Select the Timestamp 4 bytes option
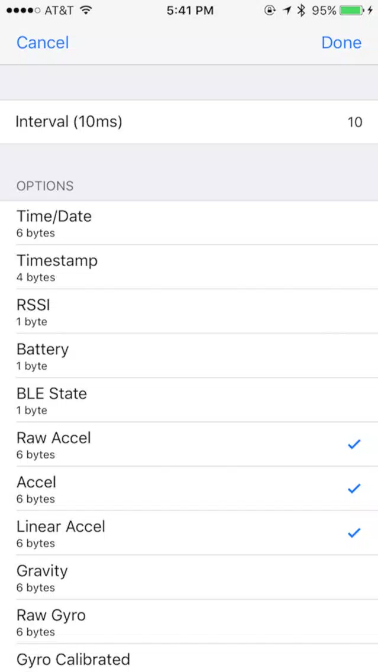 [189, 267]
